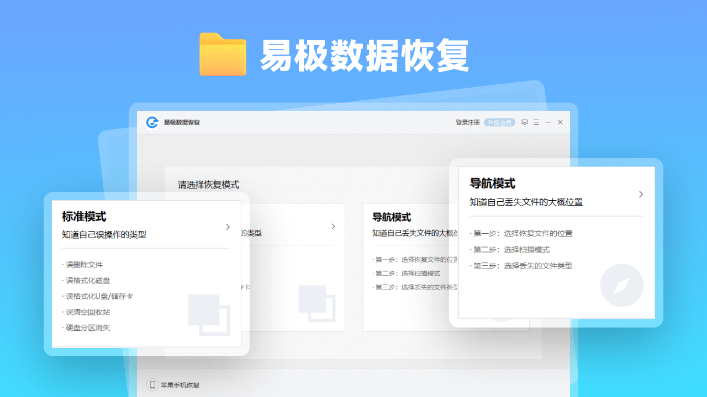Click 知道自己误操作的类型 on the enlarged card
Image resolution: width=707 pixels, height=397 pixels.
(x=104, y=235)
